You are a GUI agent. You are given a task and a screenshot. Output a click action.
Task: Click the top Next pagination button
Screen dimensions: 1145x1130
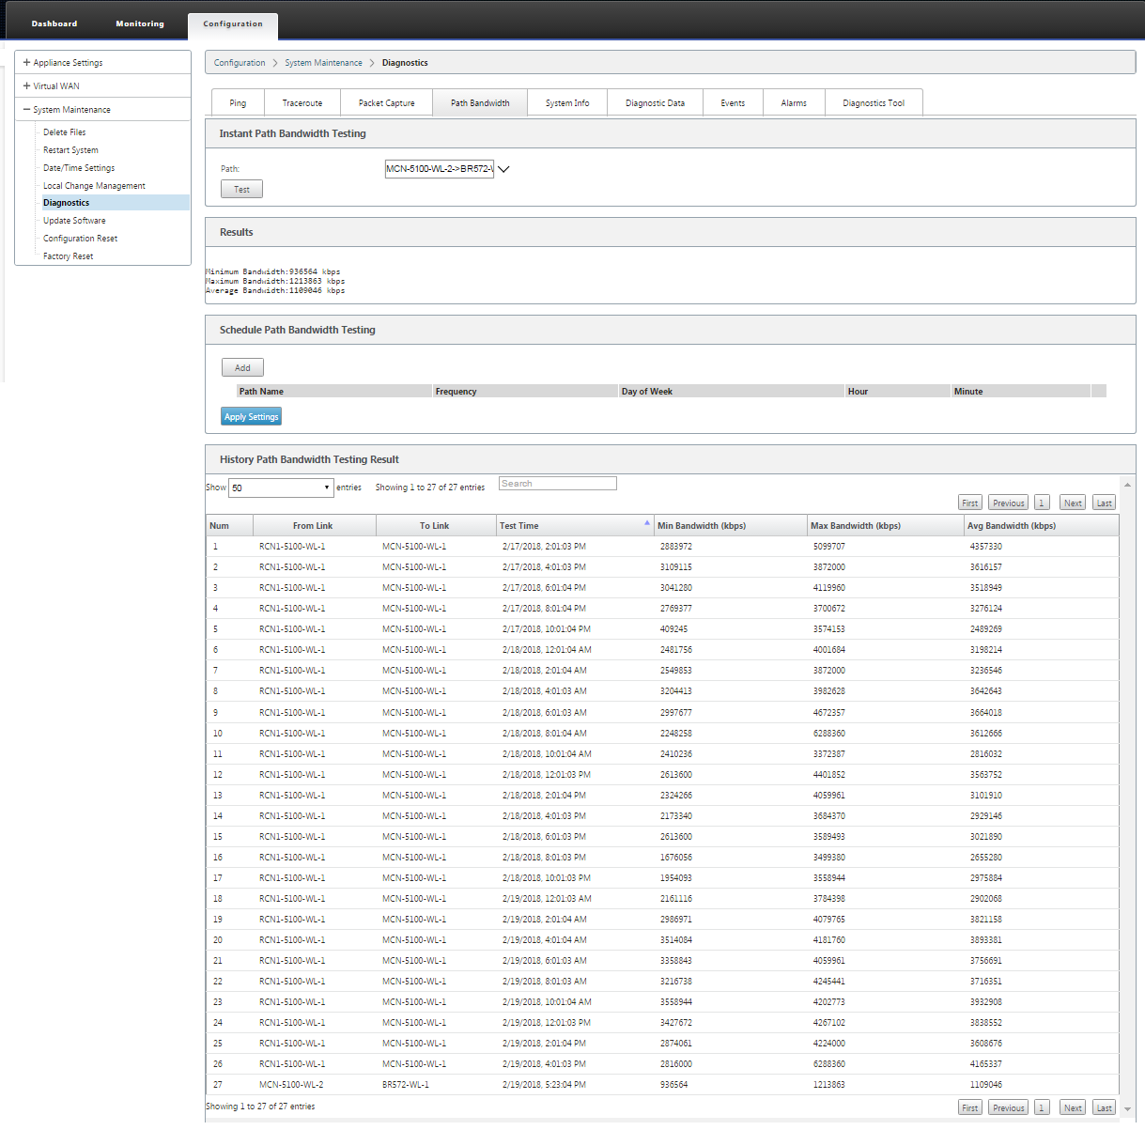[1073, 503]
